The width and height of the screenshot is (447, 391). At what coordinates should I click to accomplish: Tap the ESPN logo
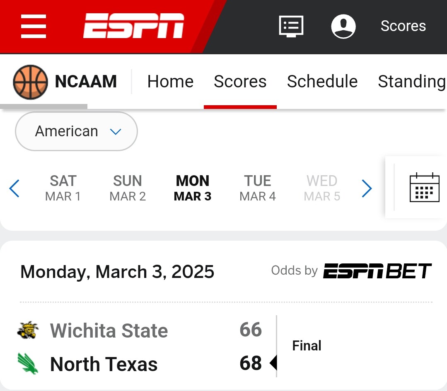pyautogui.click(x=133, y=26)
